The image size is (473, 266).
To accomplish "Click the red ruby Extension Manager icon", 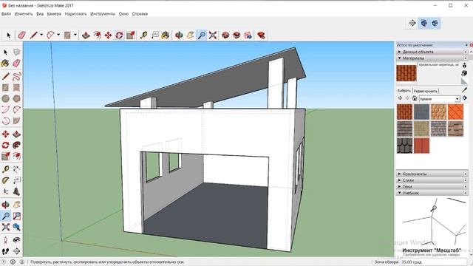I will pos(261,35).
